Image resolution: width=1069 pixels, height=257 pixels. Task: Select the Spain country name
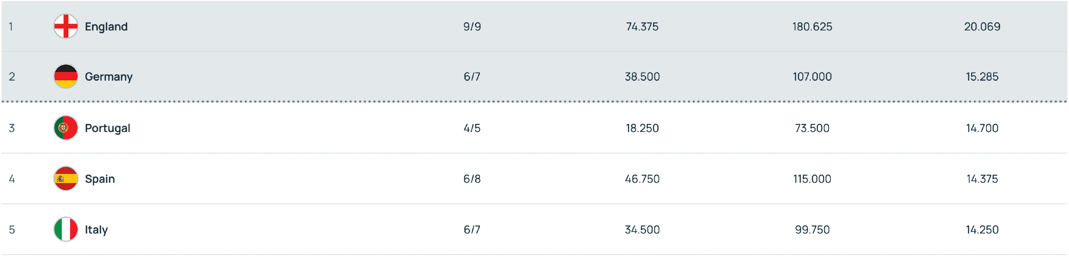pyautogui.click(x=100, y=179)
